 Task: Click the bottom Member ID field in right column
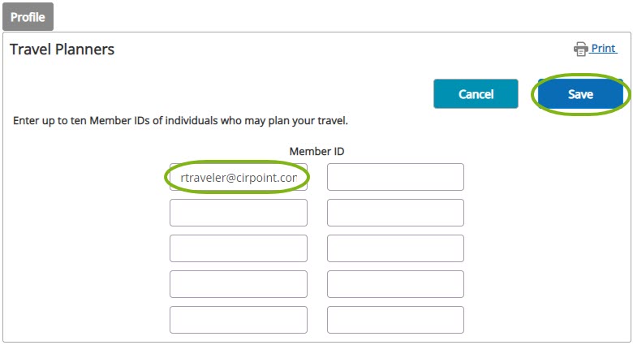(x=395, y=320)
